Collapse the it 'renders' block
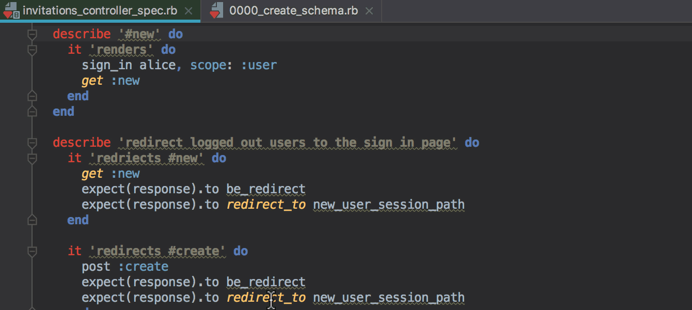The height and width of the screenshot is (310, 692). (x=32, y=50)
